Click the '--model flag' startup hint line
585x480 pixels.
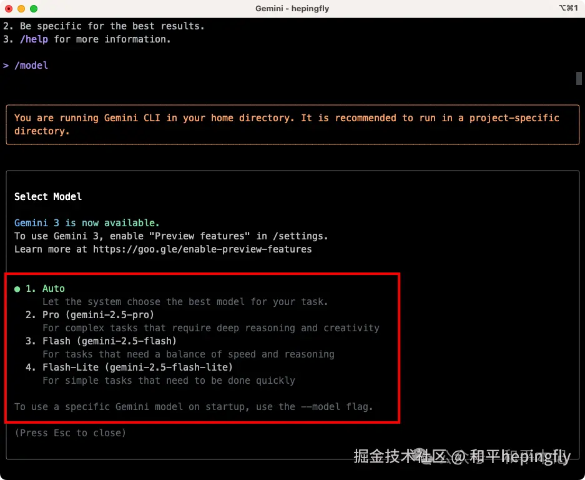tap(194, 406)
